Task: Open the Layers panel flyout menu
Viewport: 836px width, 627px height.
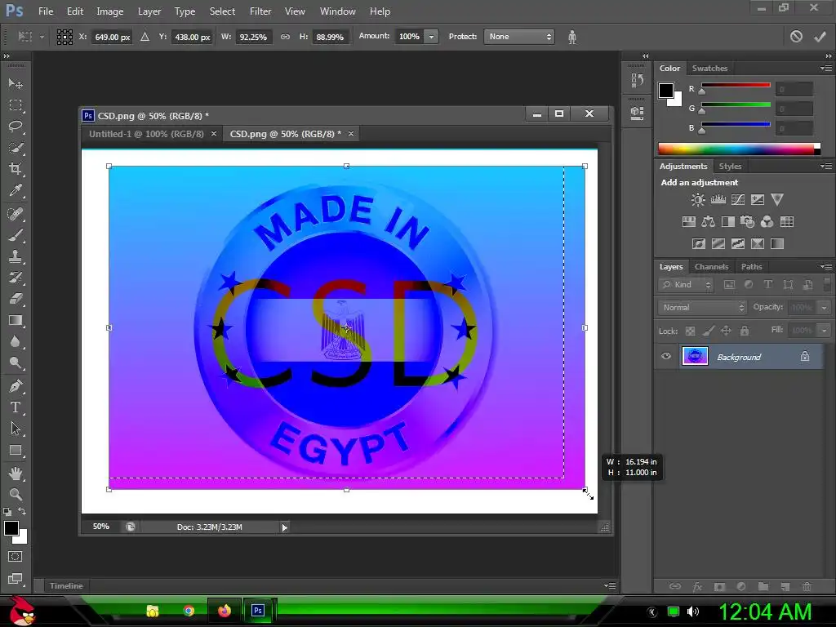Action: (826, 267)
